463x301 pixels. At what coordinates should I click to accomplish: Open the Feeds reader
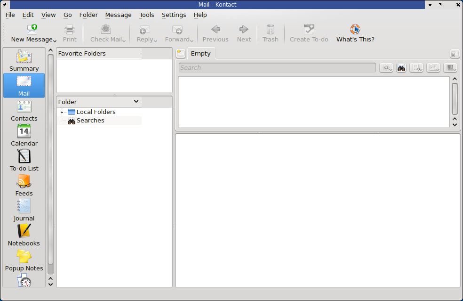coord(24,186)
